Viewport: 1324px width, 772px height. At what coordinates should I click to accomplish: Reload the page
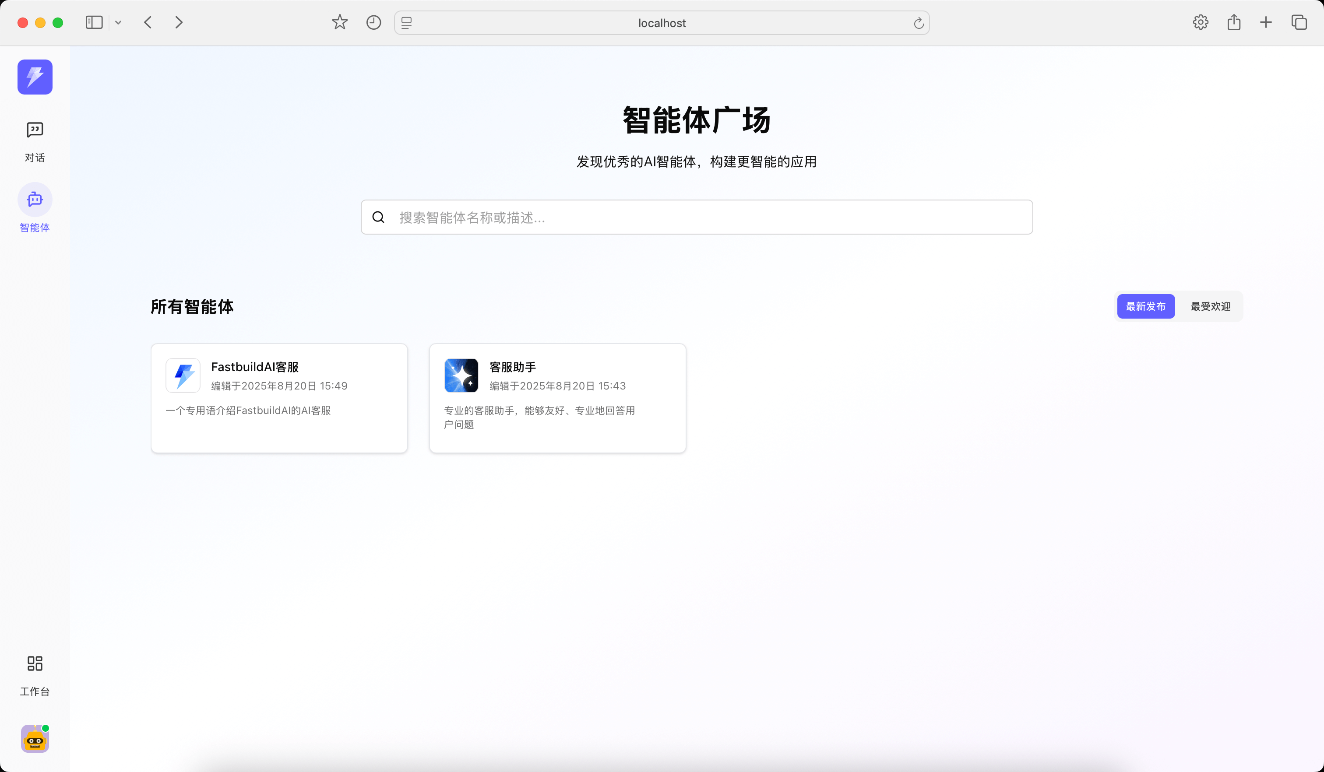pyautogui.click(x=918, y=23)
